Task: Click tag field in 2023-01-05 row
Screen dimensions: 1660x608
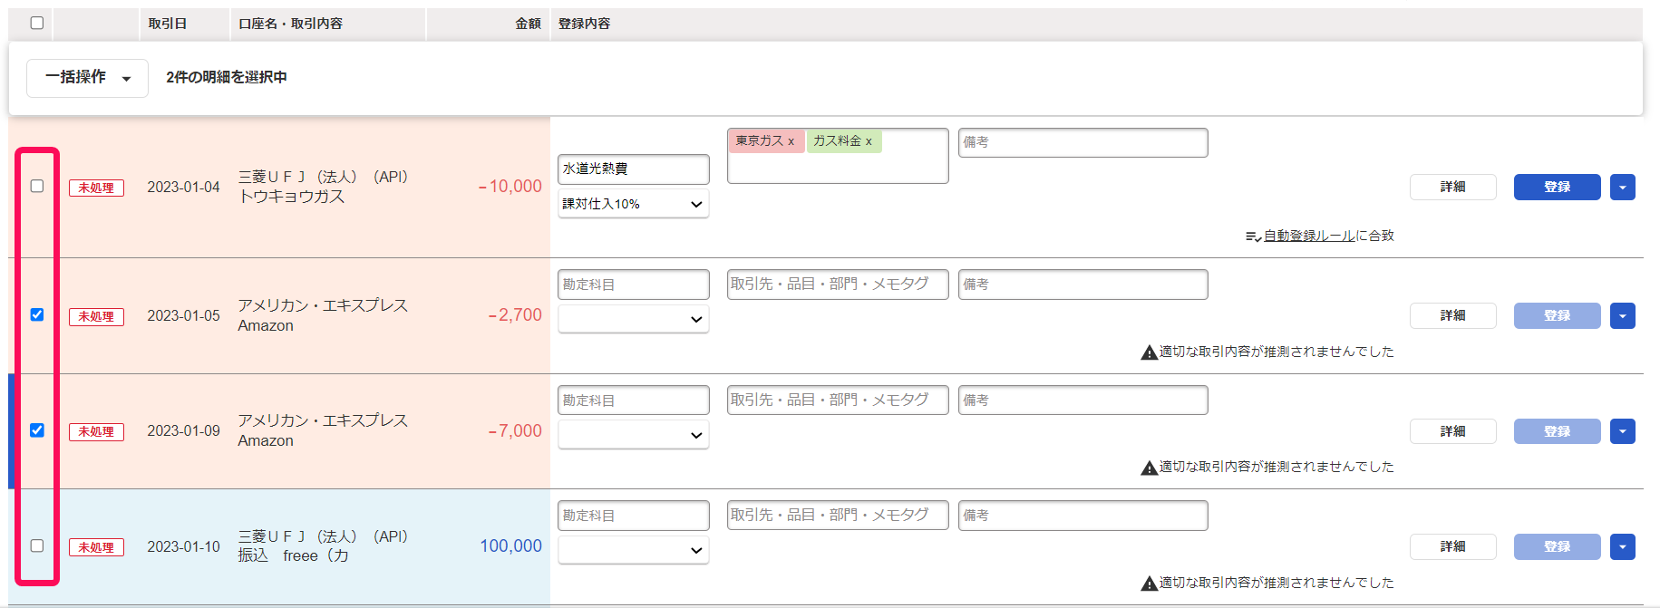Action: tap(838, 285)
